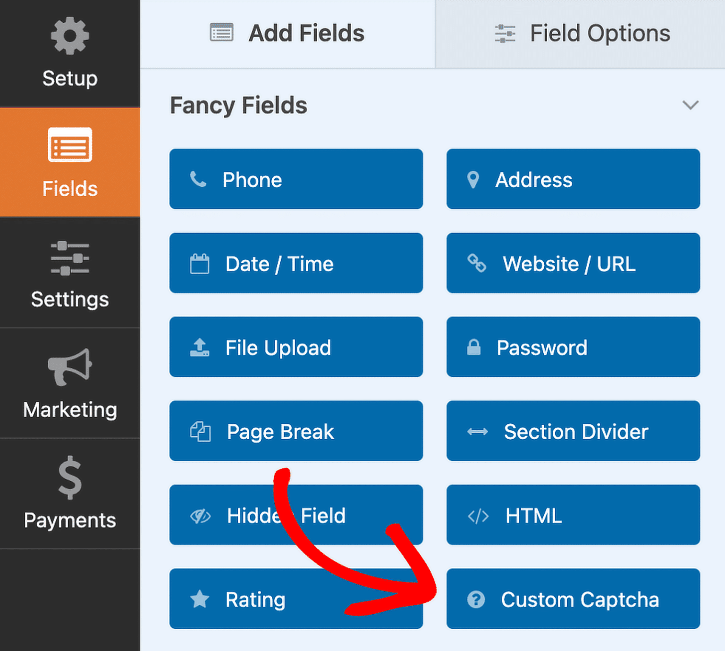This screenshot has width=725, height=651.
Task: Click the question mark icon on Custom Captcha
Action: (x=477, y=599)
